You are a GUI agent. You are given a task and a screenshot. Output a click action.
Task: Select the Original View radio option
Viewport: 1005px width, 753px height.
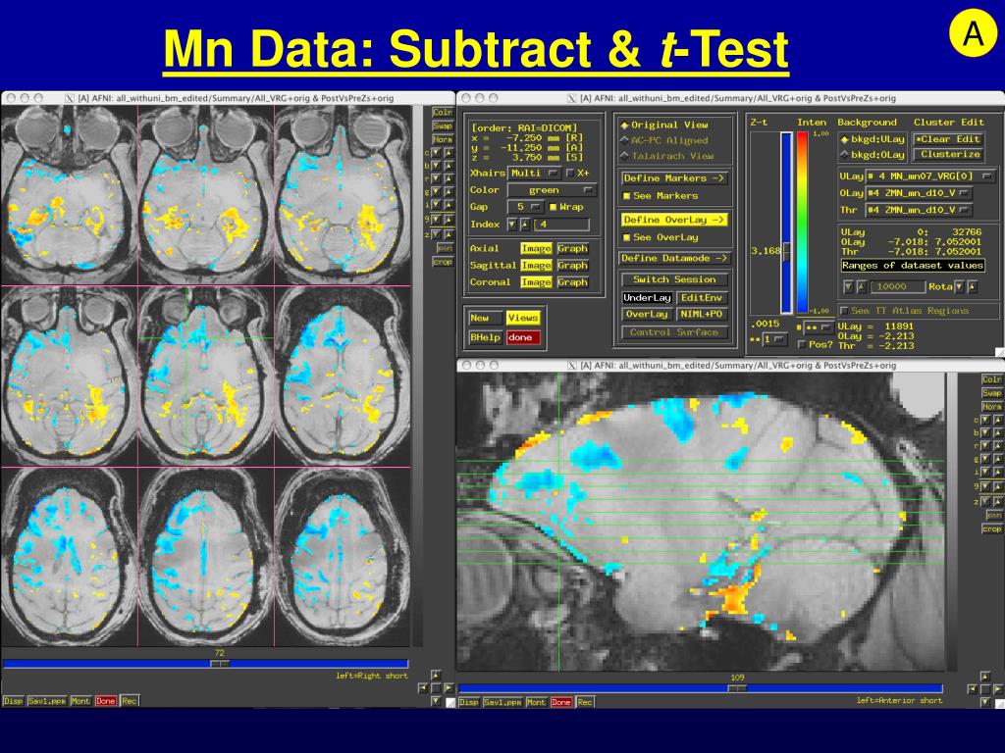(664, 125)
